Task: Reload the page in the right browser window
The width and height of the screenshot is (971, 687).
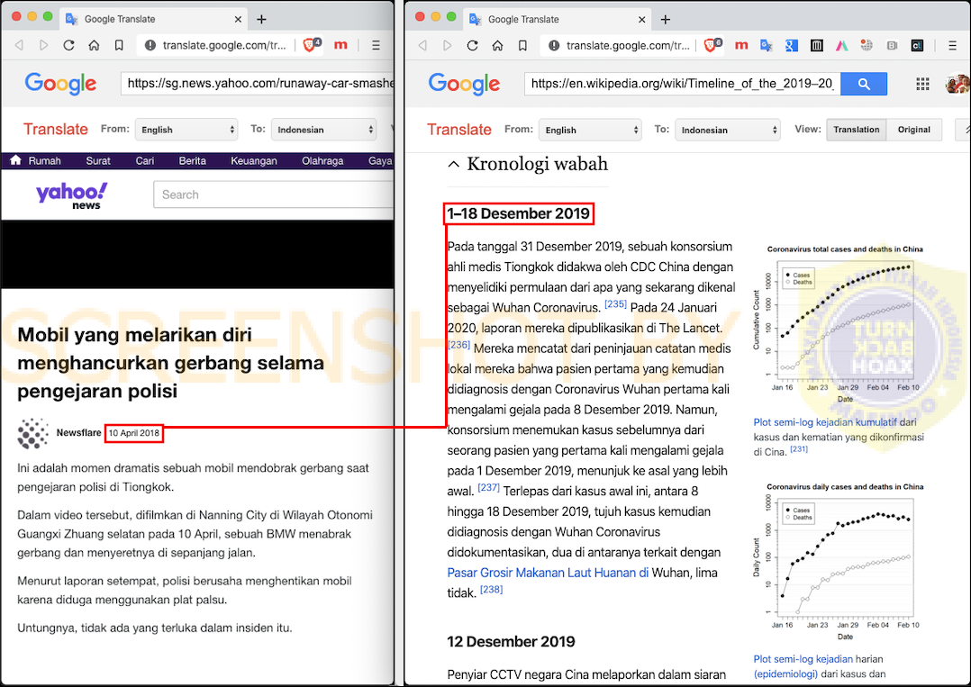Action: pos(473,45)
